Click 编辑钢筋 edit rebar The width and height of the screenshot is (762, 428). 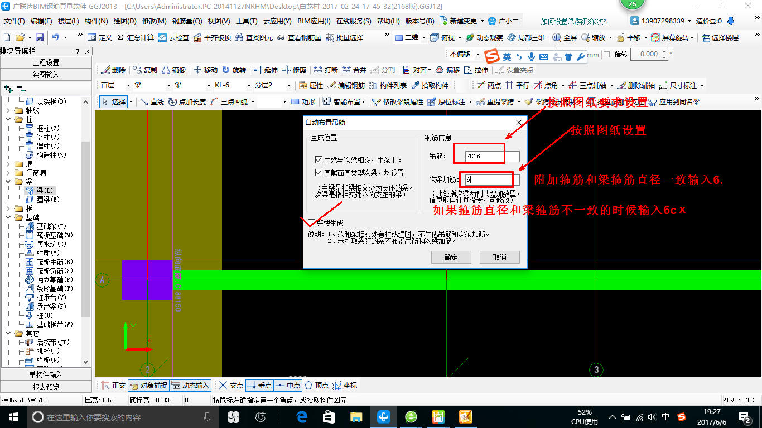coord(346,85)
